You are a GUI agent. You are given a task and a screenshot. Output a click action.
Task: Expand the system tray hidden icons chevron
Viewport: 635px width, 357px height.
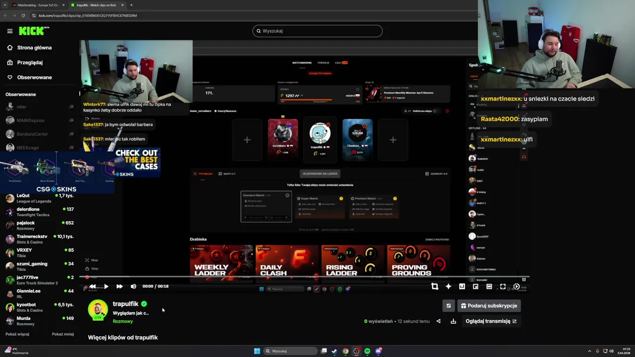(x=590, y=351)
